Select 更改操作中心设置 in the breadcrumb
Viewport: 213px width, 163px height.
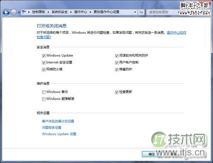(x=106, y=12)
